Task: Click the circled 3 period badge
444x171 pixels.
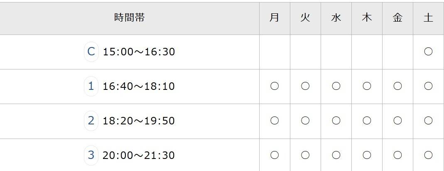Action: pyautogui.click(x=91, y=156)
